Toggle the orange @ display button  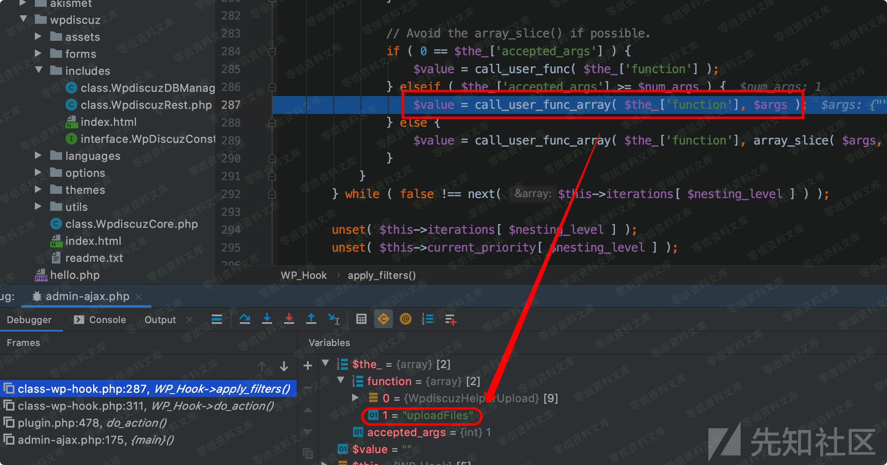point(406,319)
